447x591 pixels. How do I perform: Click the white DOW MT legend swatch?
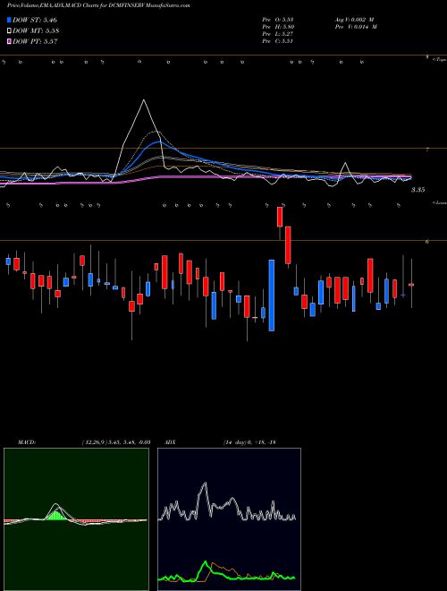click(9, 31)
